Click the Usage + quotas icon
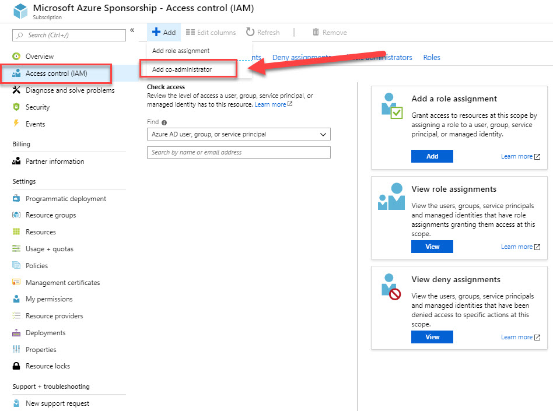Image resolution: width=553 pixels, height=411 pixels. pos(16,248)
